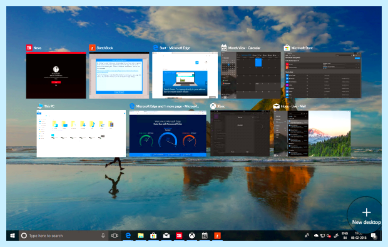388x247 pixels.
Task: Switch to the SketchBook window thumbnail
Action: click(x=119, y=75)
